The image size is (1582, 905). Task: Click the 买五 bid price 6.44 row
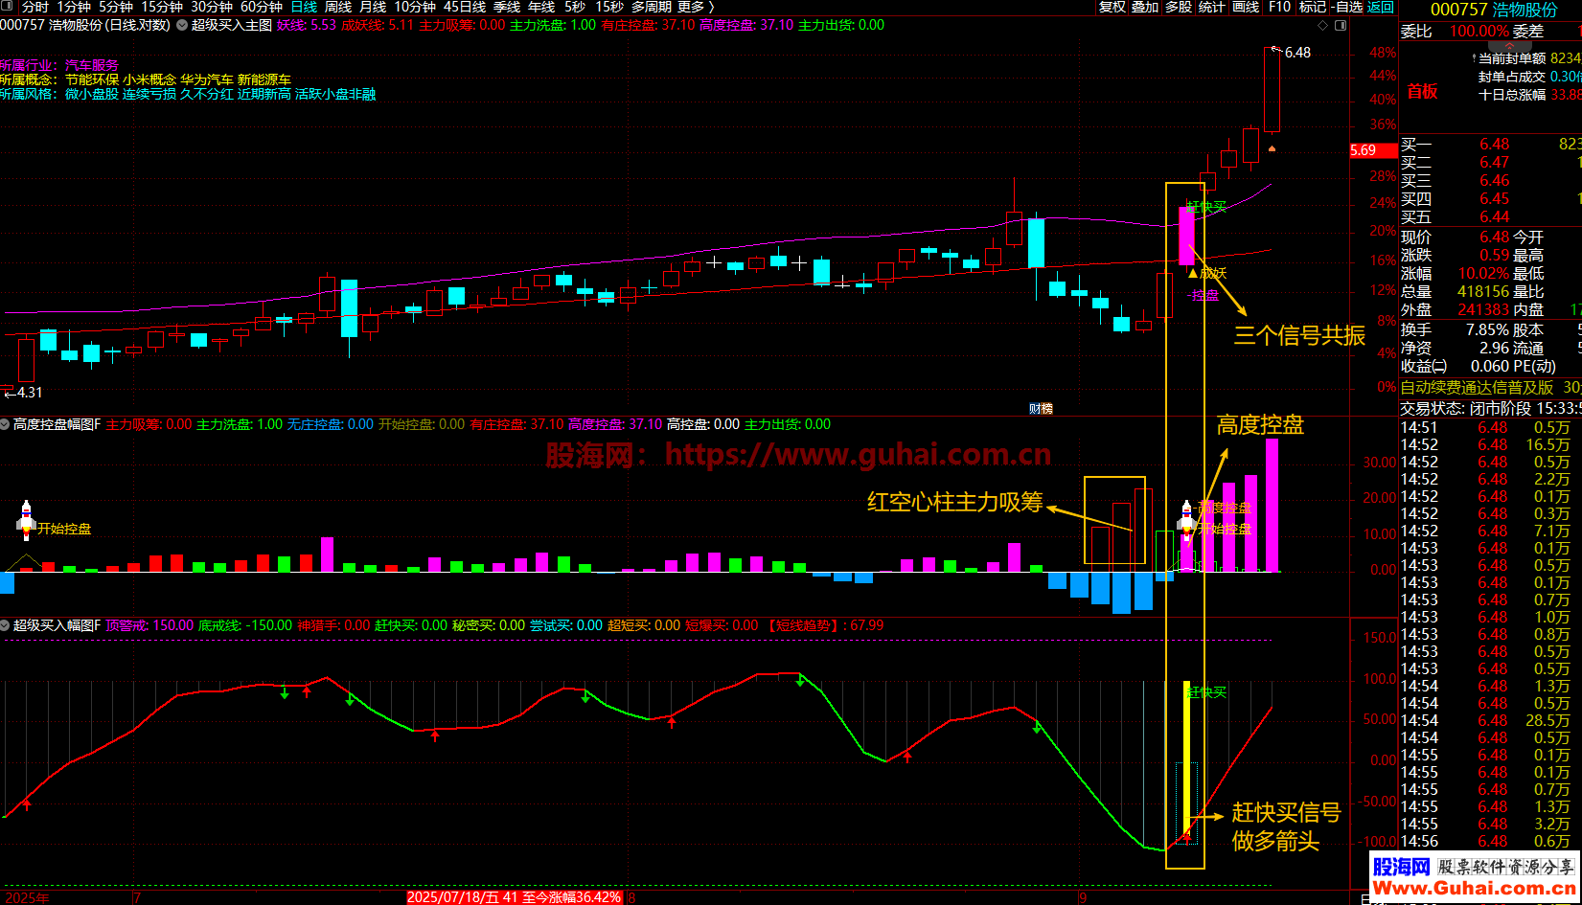click(1490, 216)
